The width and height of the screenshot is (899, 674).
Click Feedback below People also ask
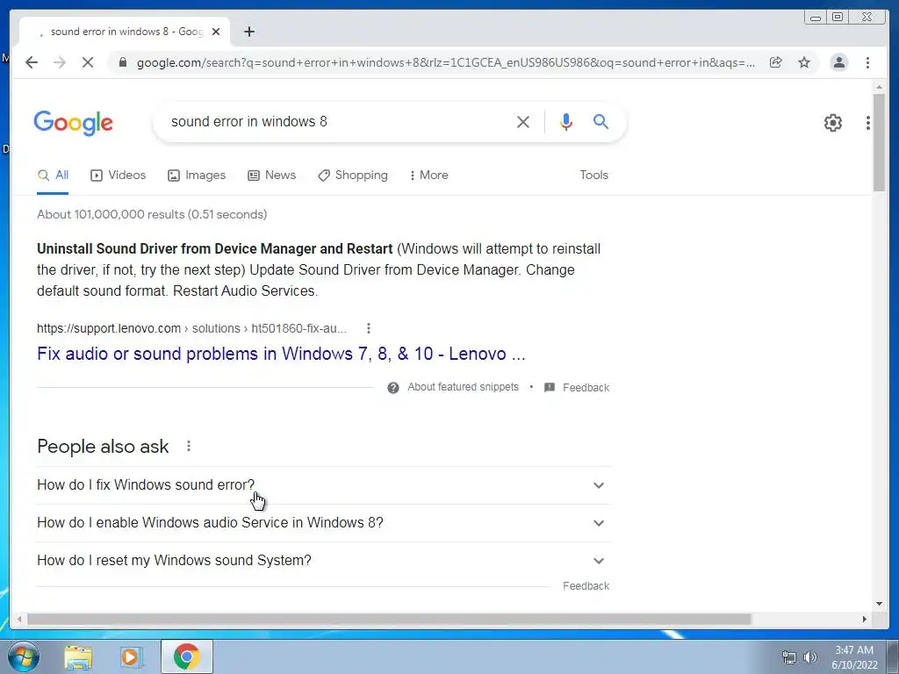(x=586, y=585)
